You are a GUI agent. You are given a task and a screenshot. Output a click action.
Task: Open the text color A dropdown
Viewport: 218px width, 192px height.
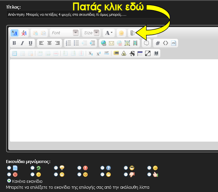coord(109,33)
